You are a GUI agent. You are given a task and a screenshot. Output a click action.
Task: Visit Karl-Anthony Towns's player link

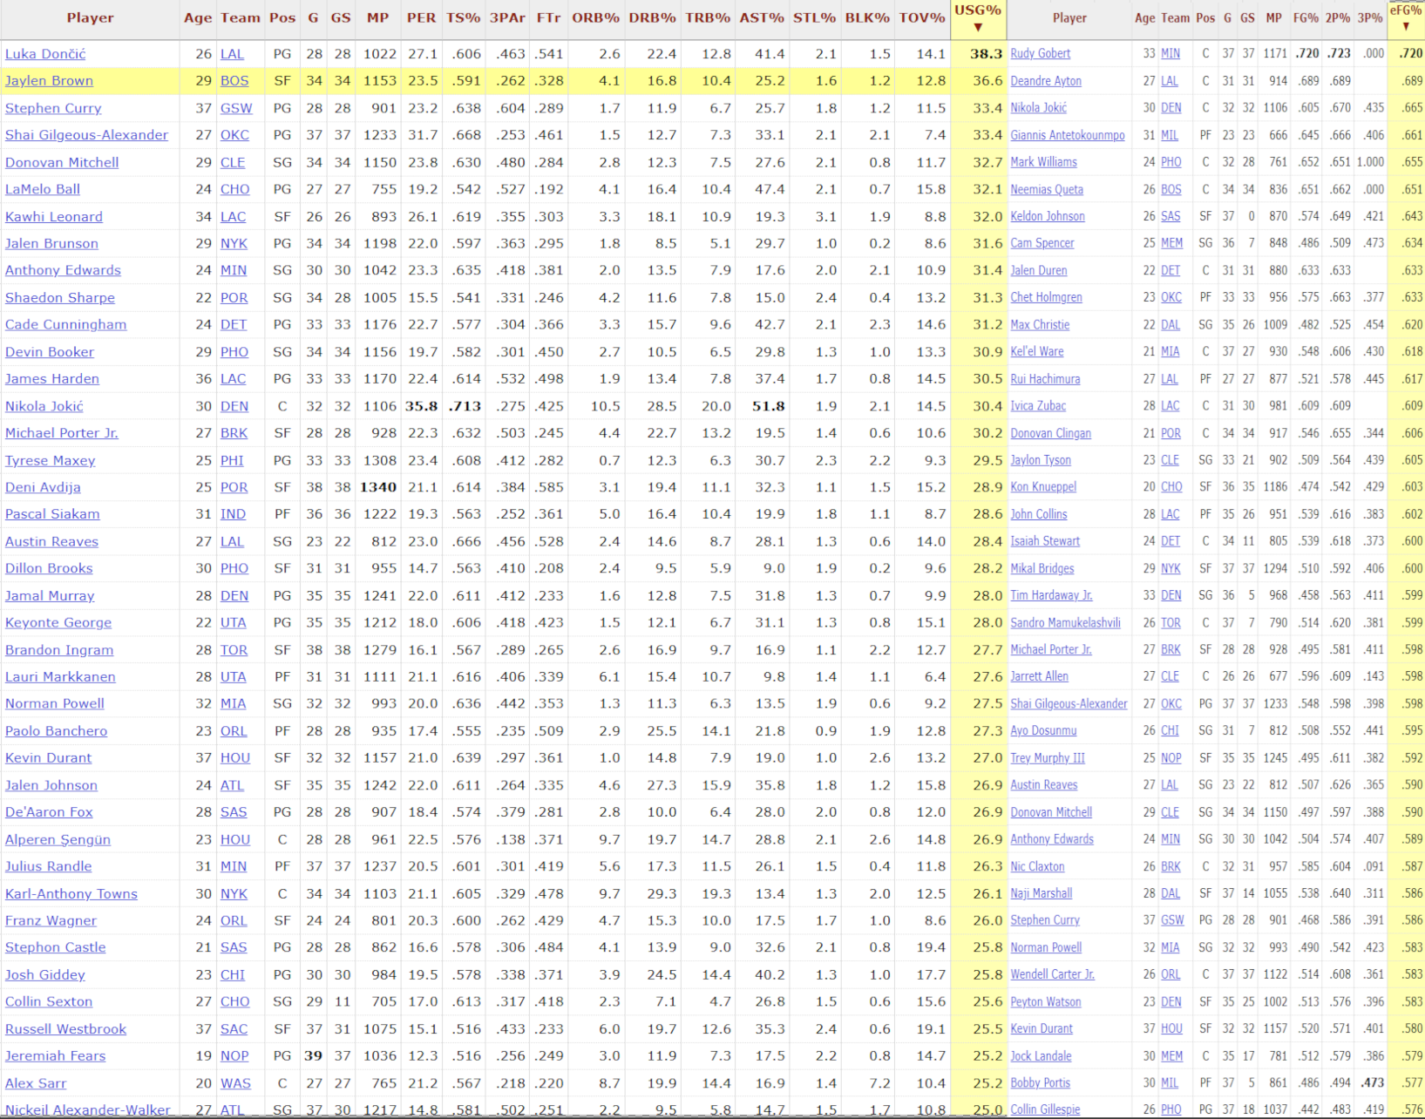[x=71, y=893]
